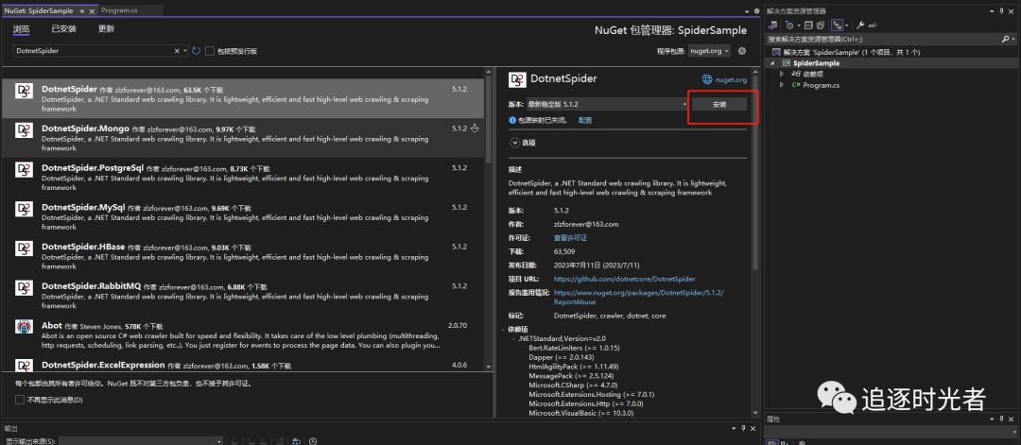Screen dimensions: 1021x445
Task: Open the search history dropdown arrow
Action: (x=185, y=51)
